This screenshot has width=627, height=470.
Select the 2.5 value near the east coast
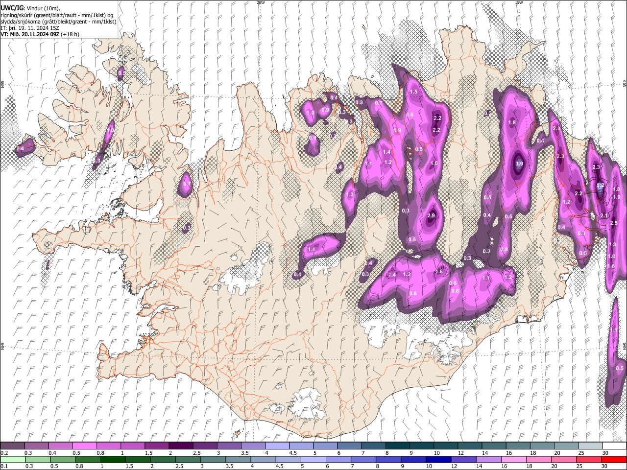[x=614, y=223]
